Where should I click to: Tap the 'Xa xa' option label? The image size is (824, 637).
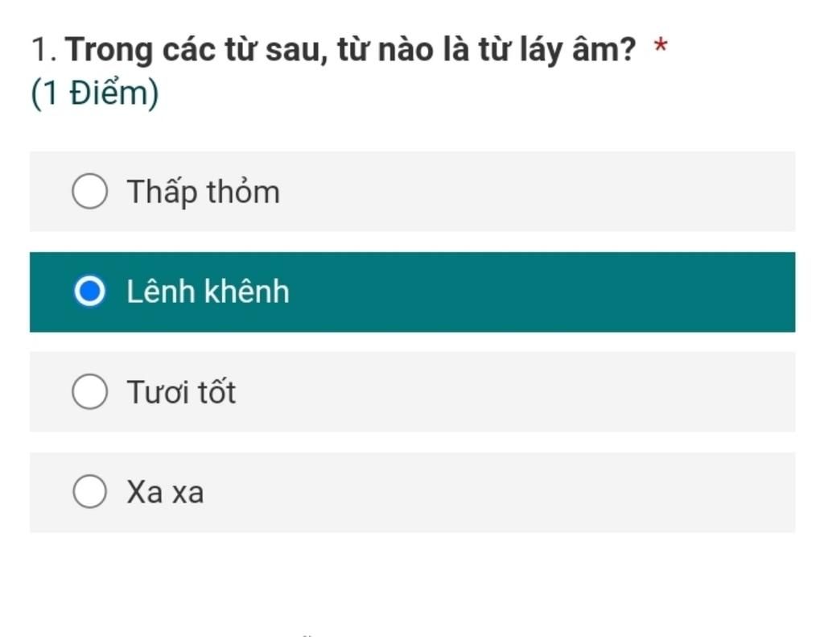coord(165,492)
